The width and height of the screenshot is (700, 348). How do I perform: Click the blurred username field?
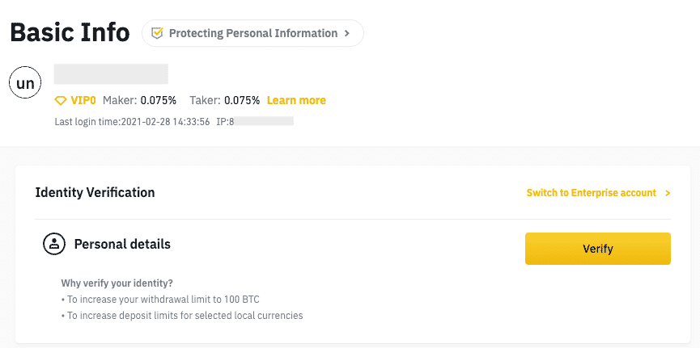click(x=111, y=74)
